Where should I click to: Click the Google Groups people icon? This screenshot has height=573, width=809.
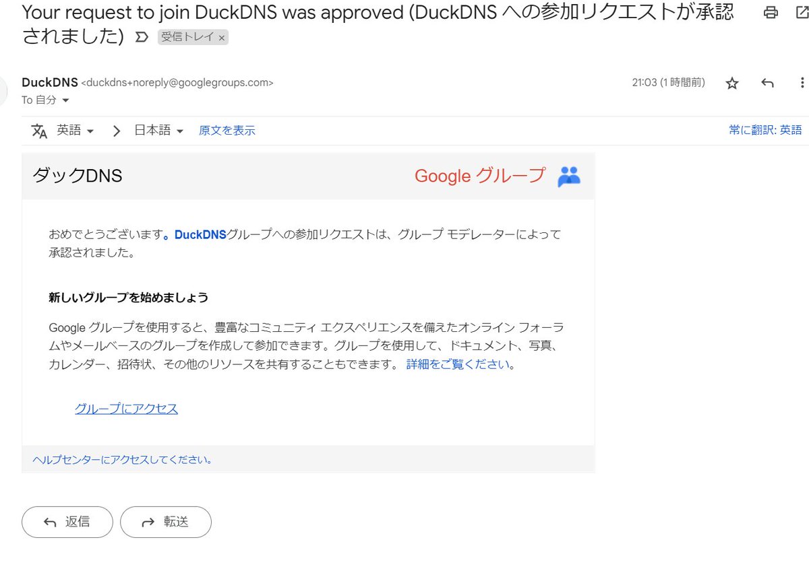click(569, 176)
